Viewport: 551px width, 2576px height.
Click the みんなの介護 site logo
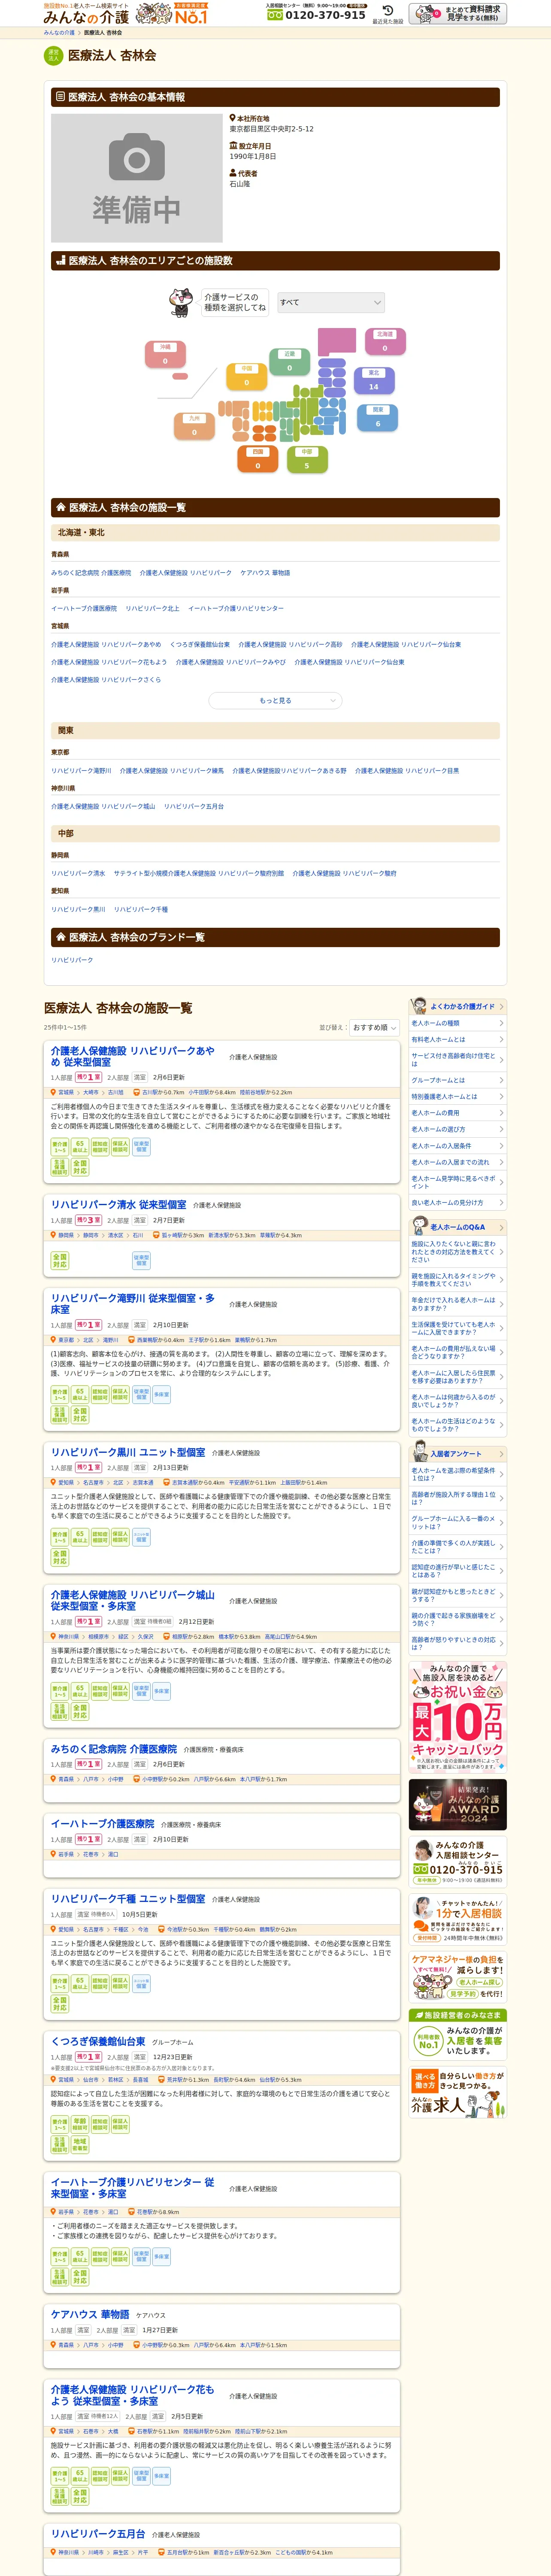coord(86,17)
